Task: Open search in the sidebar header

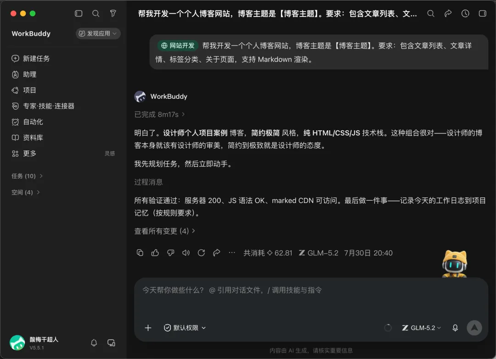Action: pyautogui.click(x=96, y=13)
